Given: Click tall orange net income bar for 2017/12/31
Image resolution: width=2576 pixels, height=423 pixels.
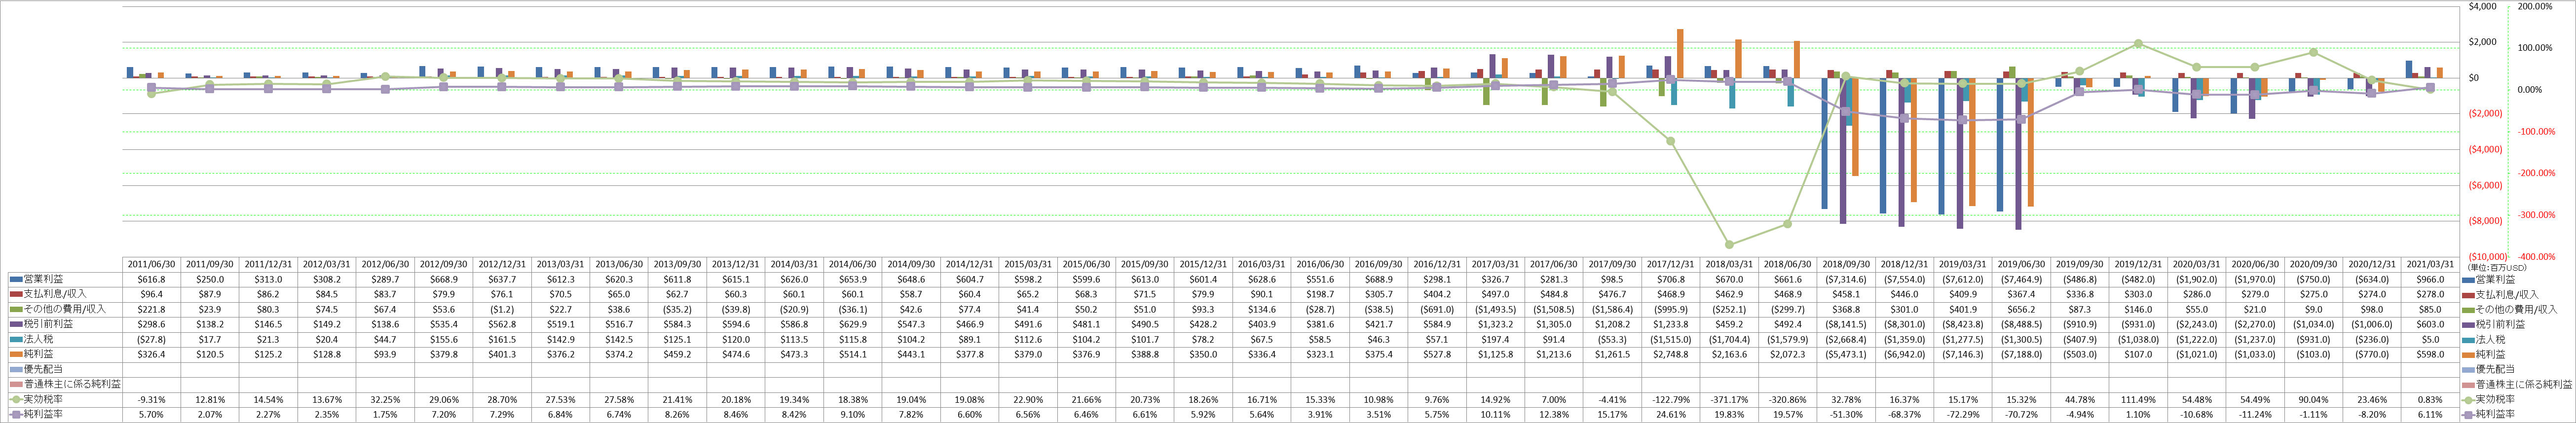Looking at the screenshot, I should (1680, 53).
